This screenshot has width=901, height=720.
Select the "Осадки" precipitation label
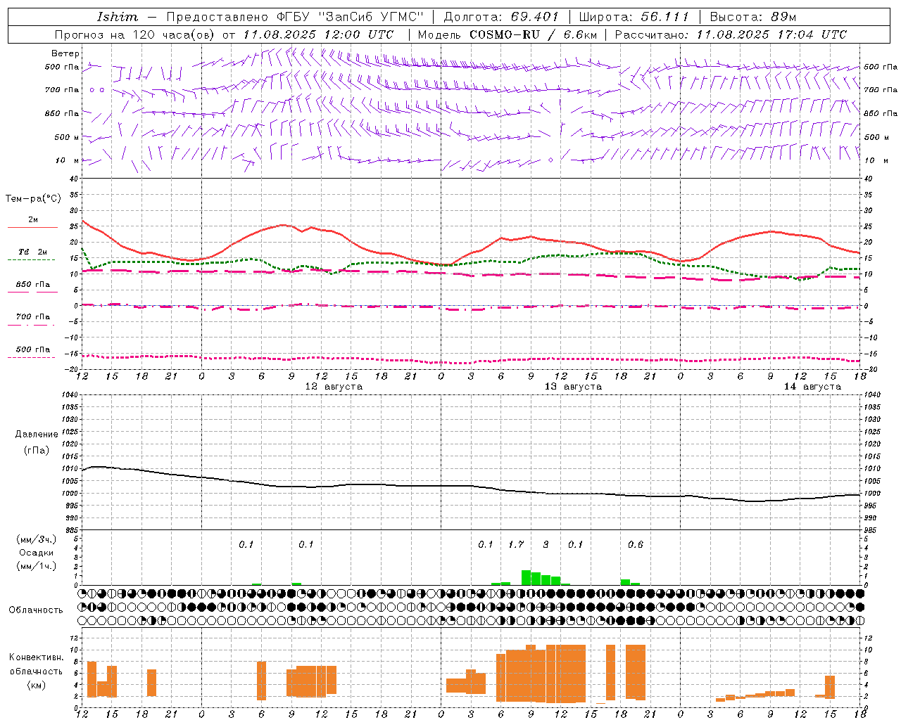click(x=36, y=553)
